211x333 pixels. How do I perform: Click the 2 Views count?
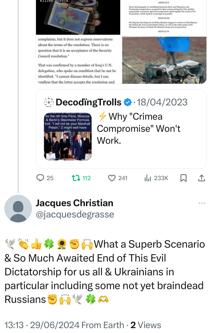click(146, 325)
